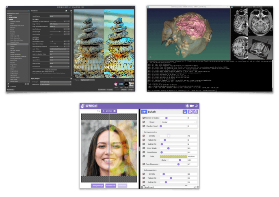Click the Change Image button
279x197 pixels.
[x=97, y=186]
